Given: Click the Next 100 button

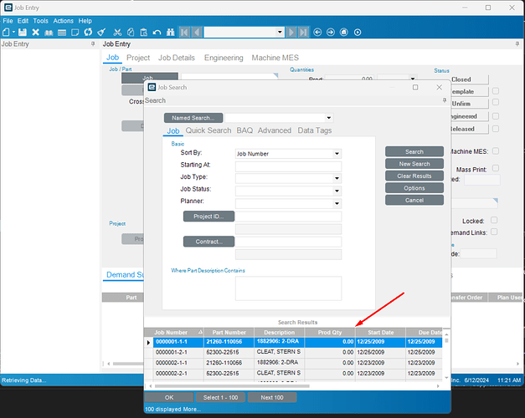Looking at the screenshot, I should (x=272, y=397).
